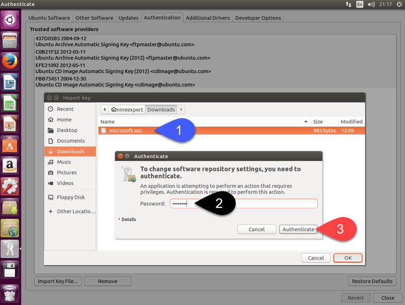The width and height of the screenshot is (405, 305).
Task: Open Other Locations in sidebar
Action: click(76, 211)
